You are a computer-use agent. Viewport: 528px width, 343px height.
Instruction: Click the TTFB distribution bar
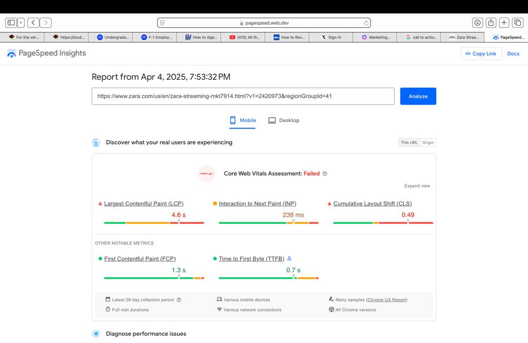pos(268,278)
